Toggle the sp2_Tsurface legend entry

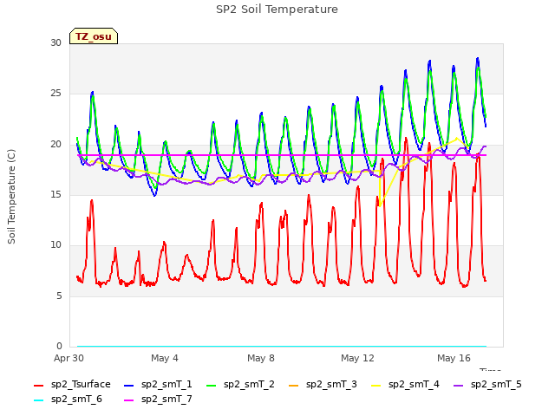click(x=72, y=385)
